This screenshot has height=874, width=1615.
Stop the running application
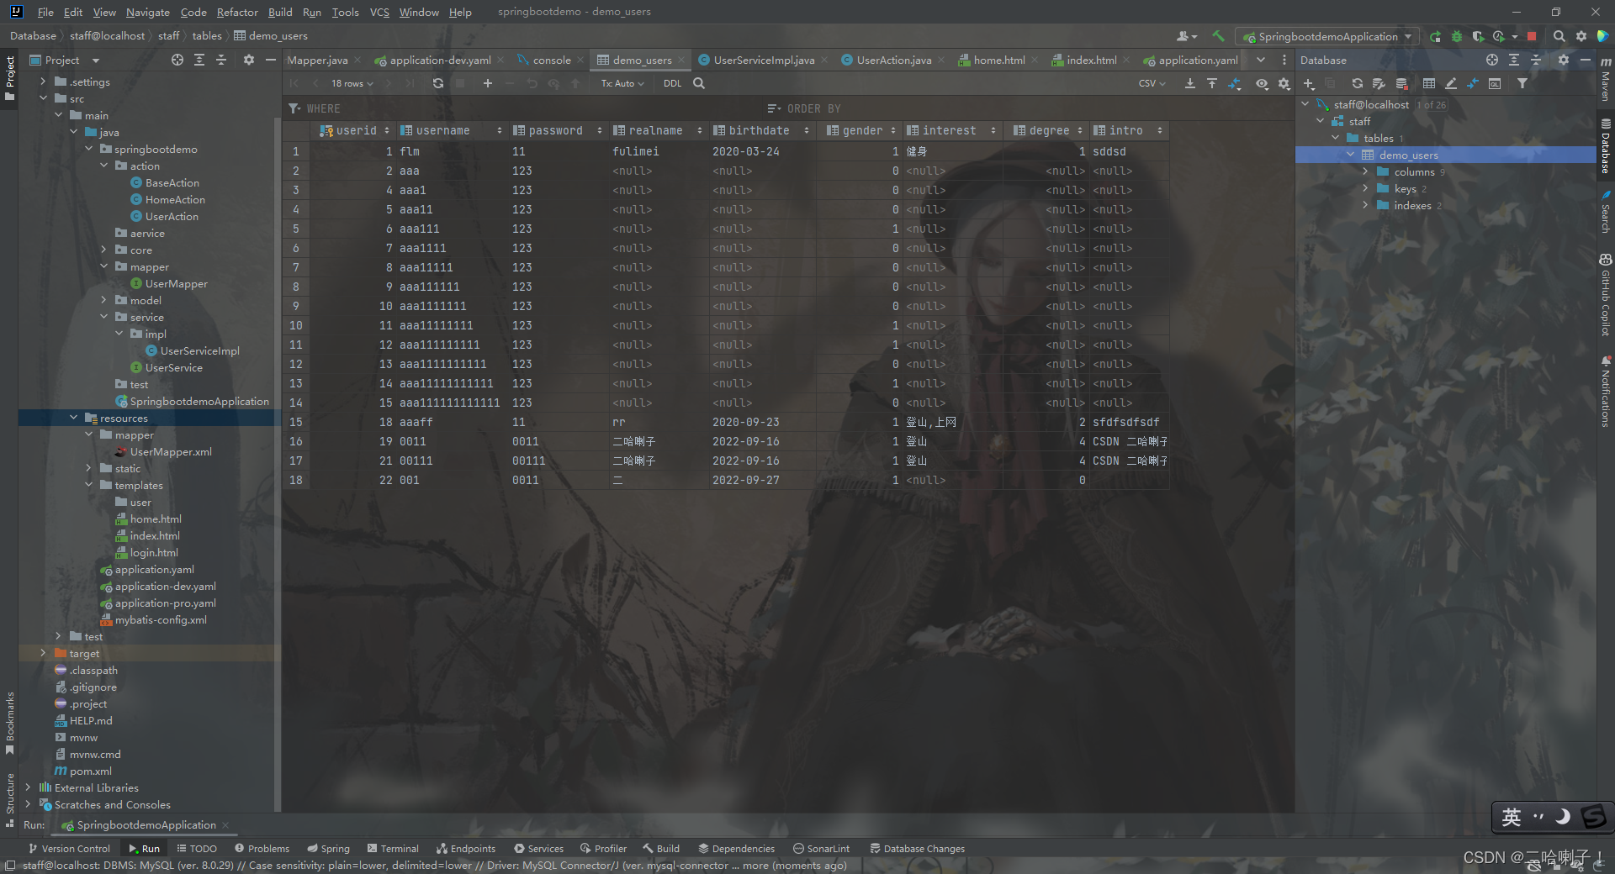click(1532, 36)
